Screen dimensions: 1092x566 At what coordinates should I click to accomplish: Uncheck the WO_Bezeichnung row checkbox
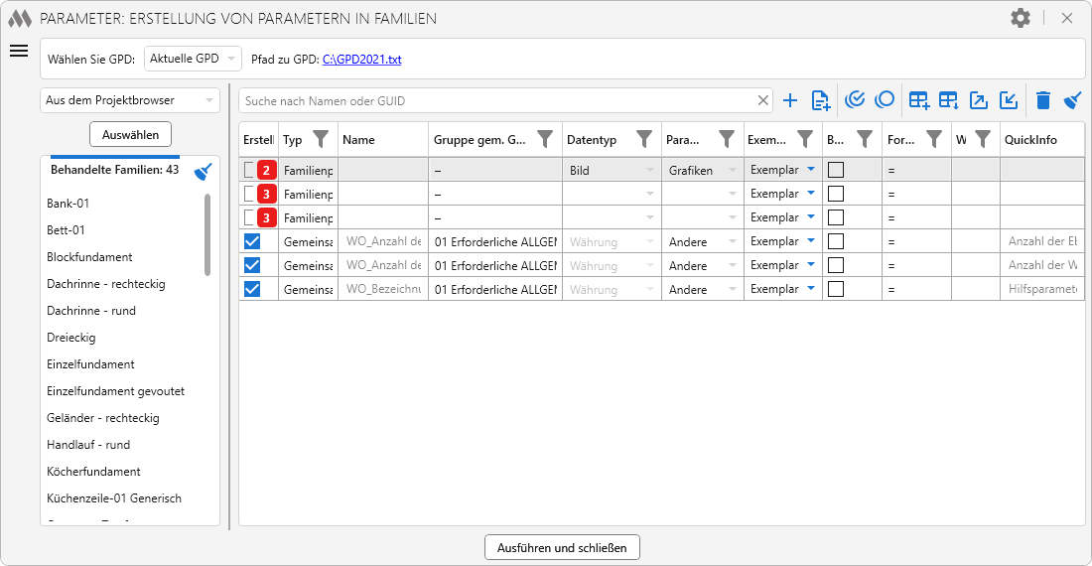(x=252, y=289)
